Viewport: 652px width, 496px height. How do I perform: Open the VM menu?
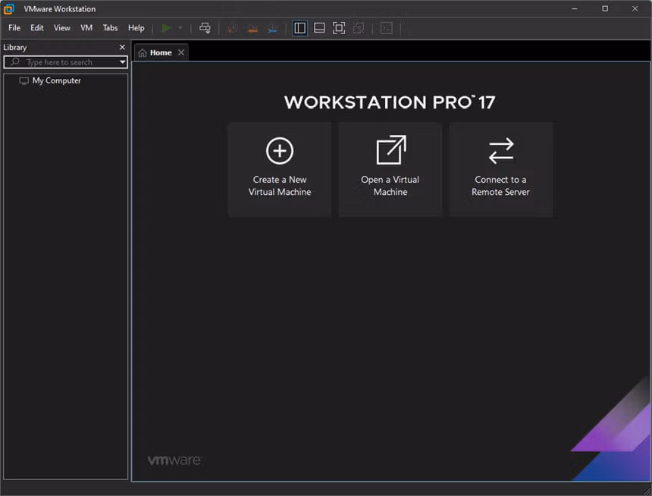(x=86, y=28)
